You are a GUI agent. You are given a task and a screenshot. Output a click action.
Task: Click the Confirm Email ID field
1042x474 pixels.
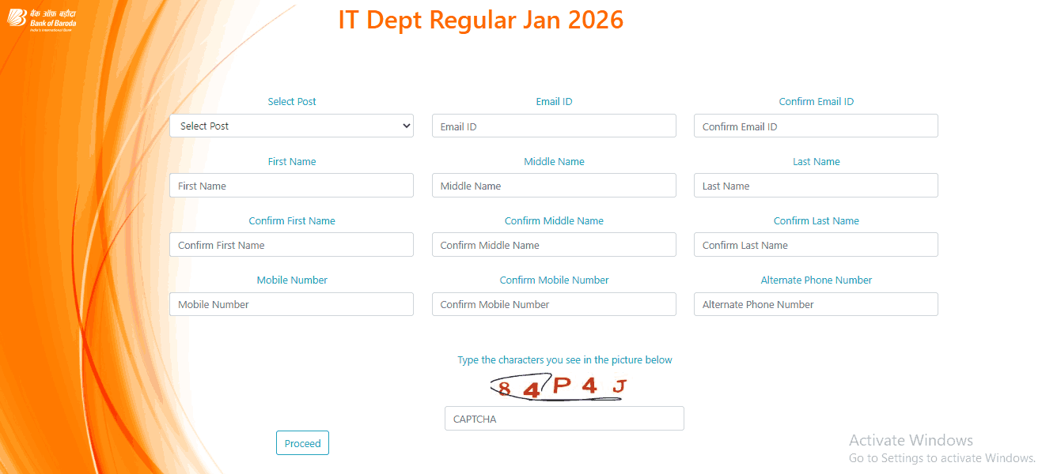point(816,126)
